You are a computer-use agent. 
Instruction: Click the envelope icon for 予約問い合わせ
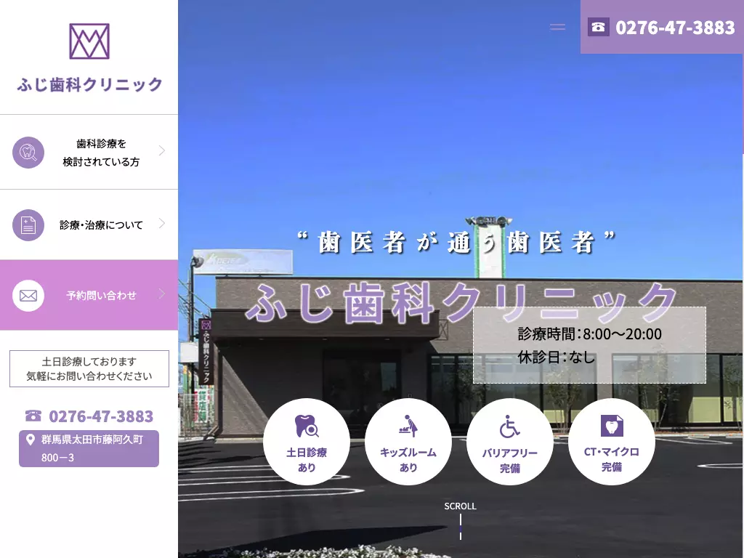pos(28,296)
